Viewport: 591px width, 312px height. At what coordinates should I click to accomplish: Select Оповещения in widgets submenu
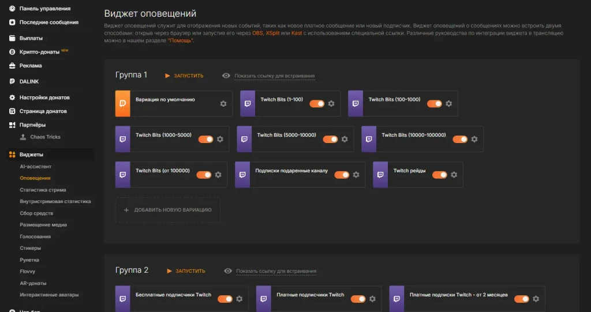(35, 178)
